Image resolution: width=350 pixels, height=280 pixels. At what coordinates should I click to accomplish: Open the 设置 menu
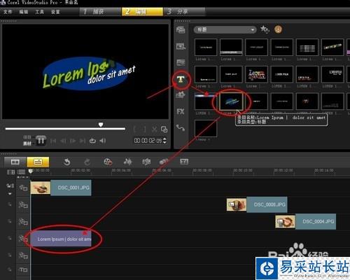point(55,12)
